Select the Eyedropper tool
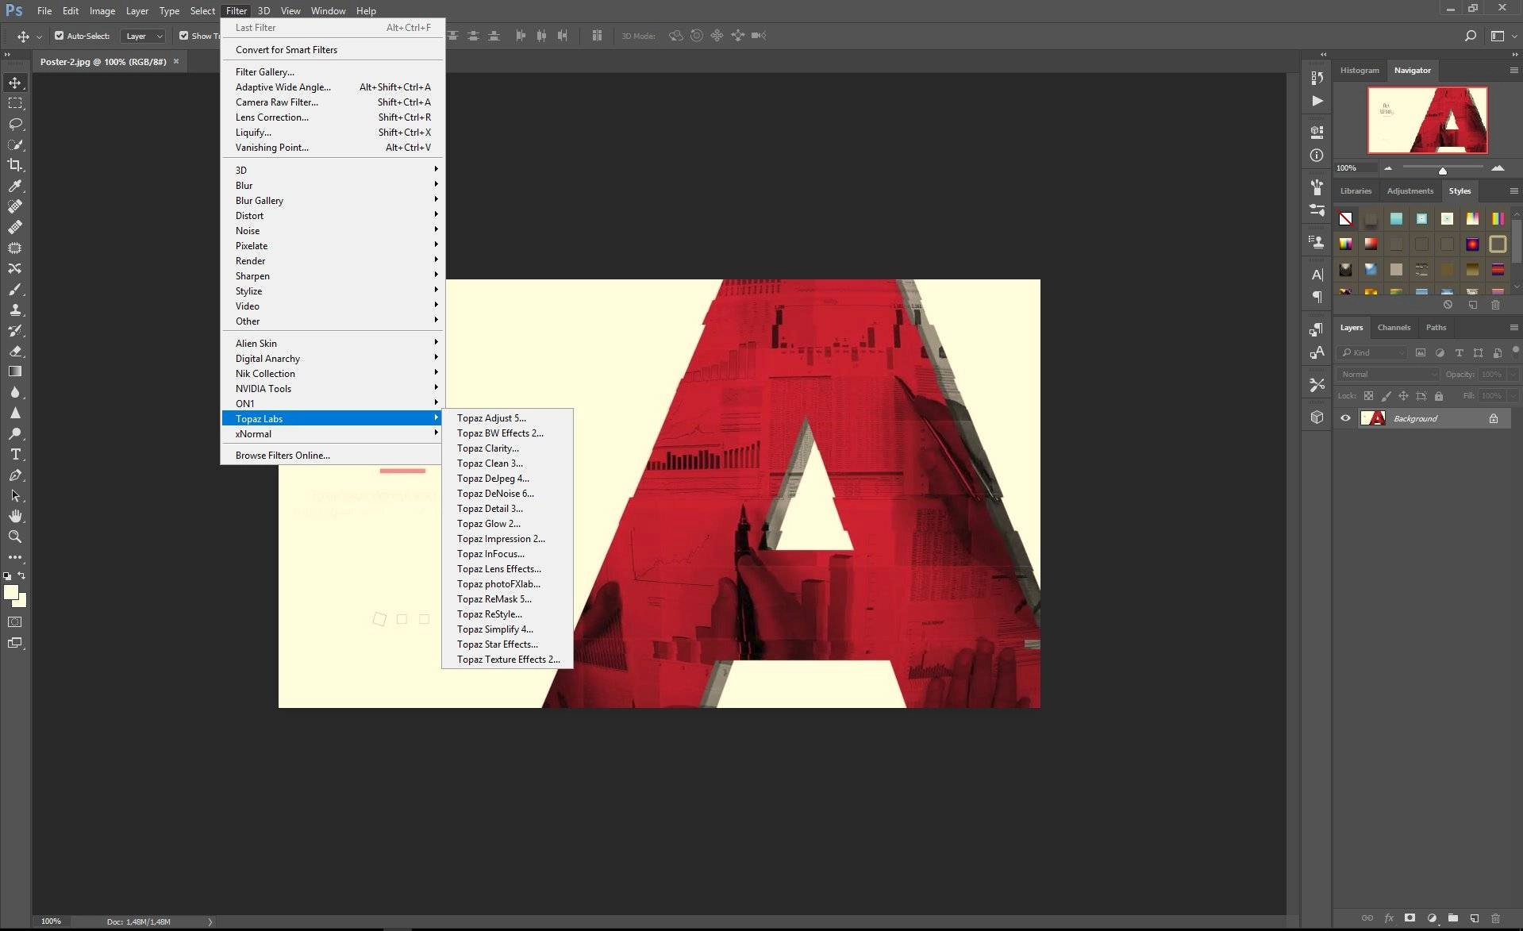This screenshot has height=931, width=1523. click(x=15, y=186)
